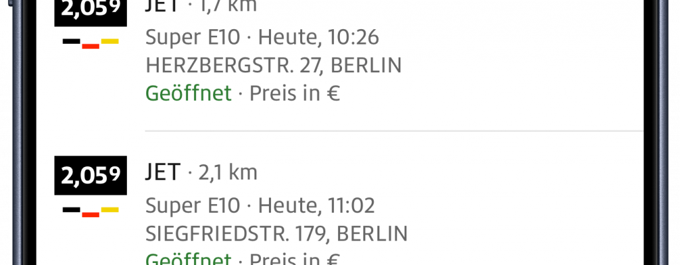The width and height of the screenshot is (680, 265).
Task: Tap the flag marker under the Herzbergstr. price
Action: tap(91, 43)
